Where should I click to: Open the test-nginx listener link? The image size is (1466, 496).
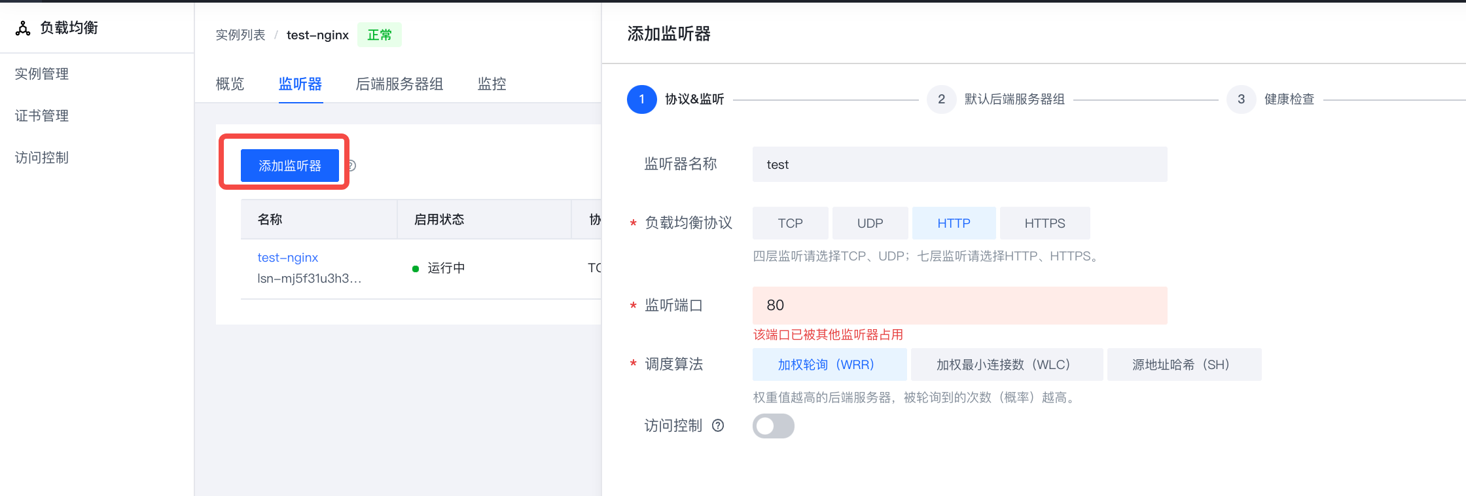point(288,257)
